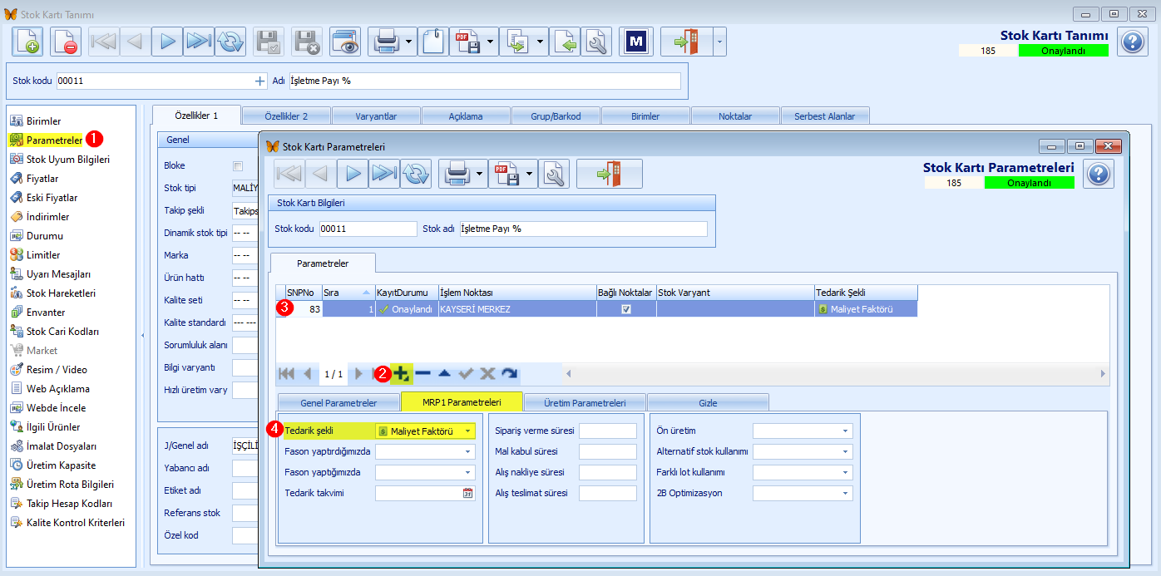The image size is (1161, 576).
Task: Exit Stok Kartı Parametreleri via the door icon
Action: pyautogui.click(x=610, y=174)
